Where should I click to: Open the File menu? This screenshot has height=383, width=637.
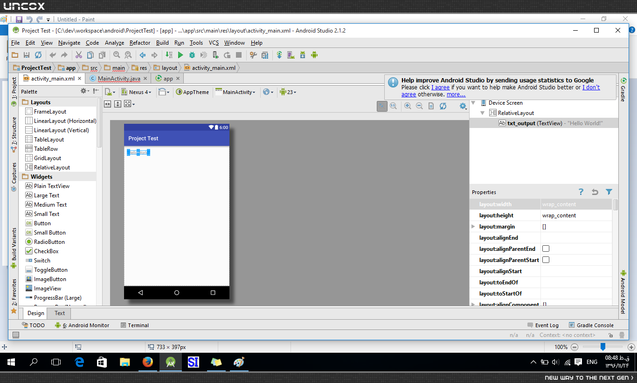point(15,43)
